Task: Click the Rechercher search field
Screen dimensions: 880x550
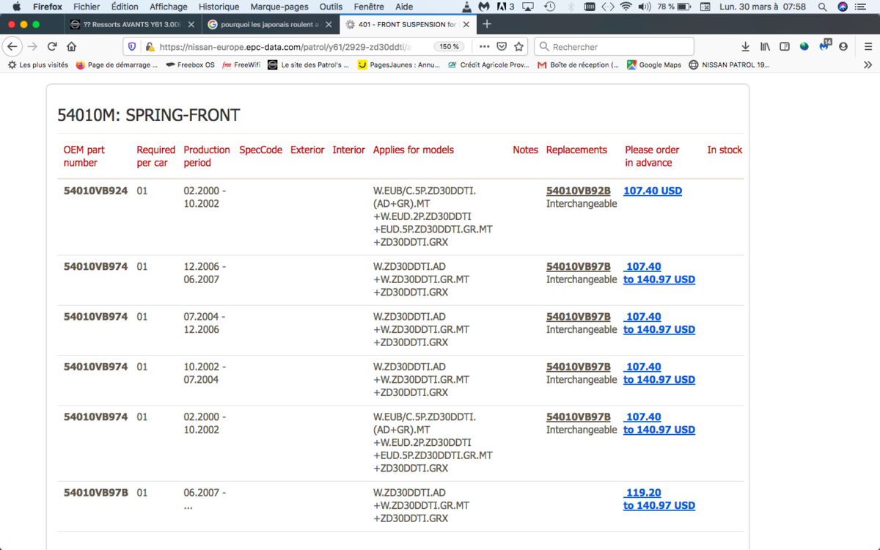Action: pos(614,46)
